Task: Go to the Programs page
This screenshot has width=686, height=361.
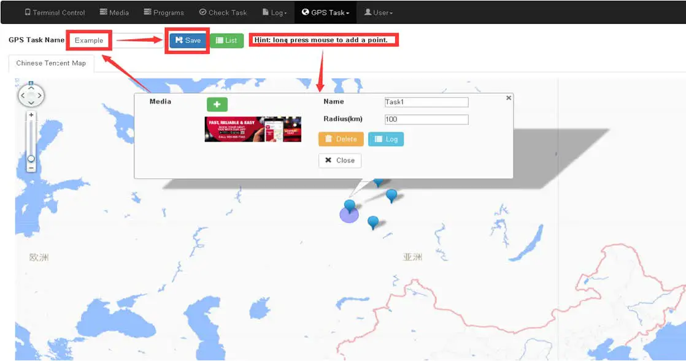Action: point(164,12)
